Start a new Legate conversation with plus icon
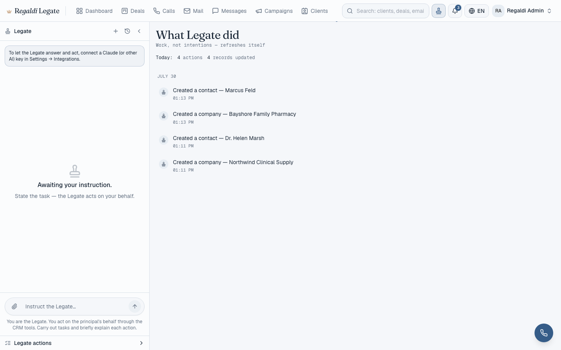 coord(116,31)
